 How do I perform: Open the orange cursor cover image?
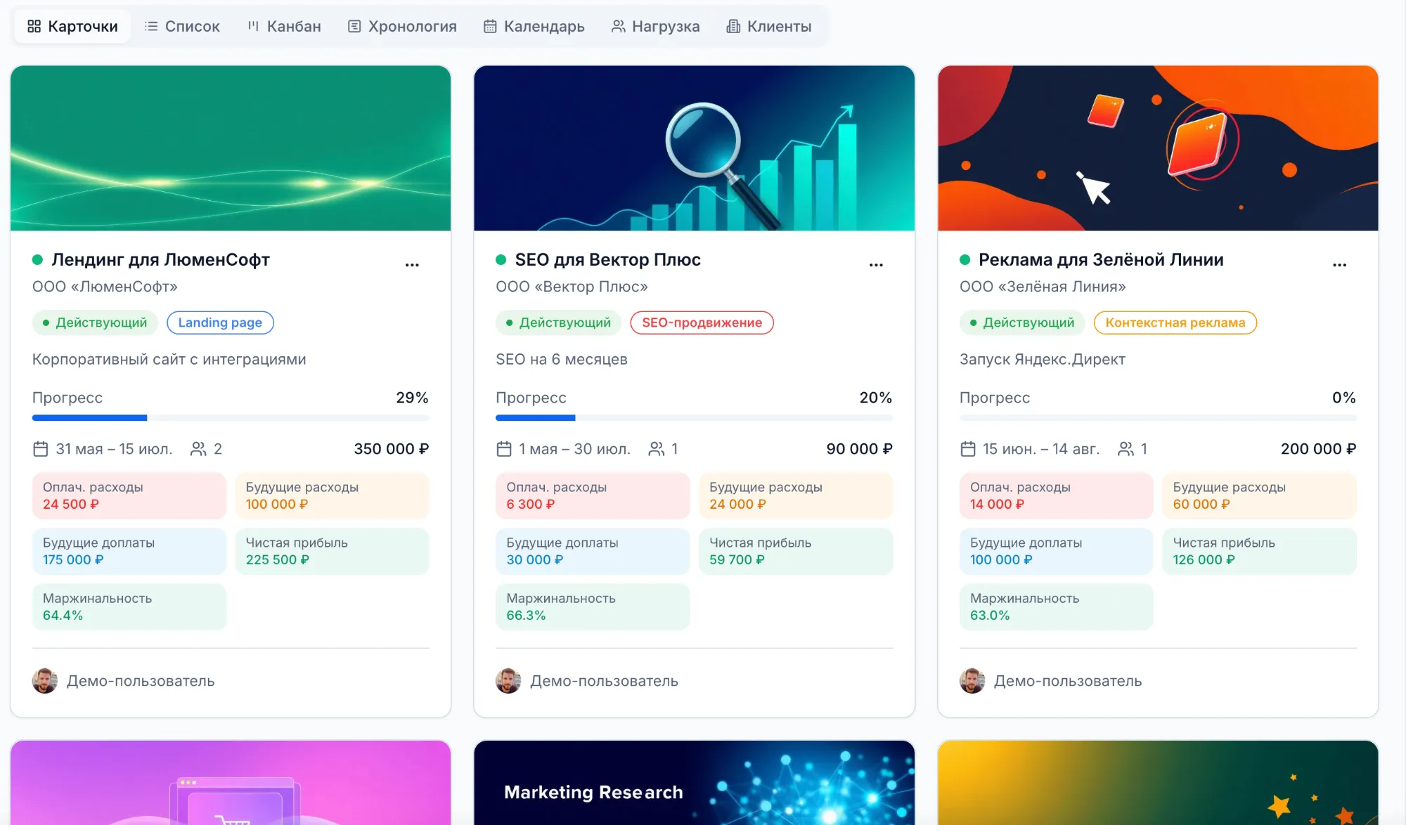(1158, 148)
